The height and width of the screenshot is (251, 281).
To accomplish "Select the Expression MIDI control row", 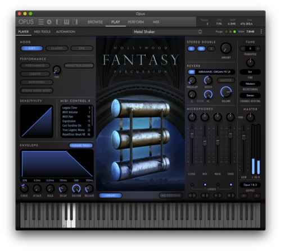I will pos(76,121).
